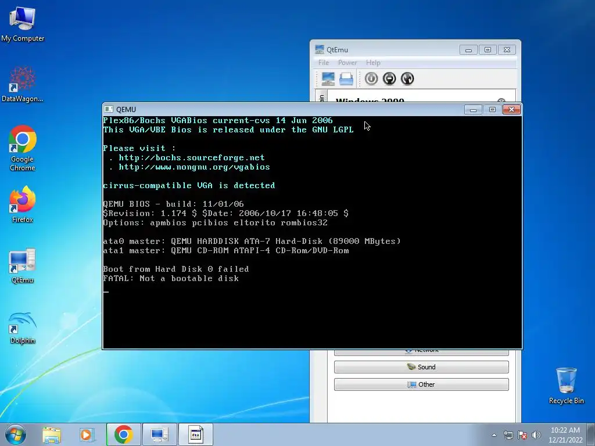Viewport: 595px width, 446px height.
Task: Switch to Chrome via its taskbar button
Action: tap(123, 434)
